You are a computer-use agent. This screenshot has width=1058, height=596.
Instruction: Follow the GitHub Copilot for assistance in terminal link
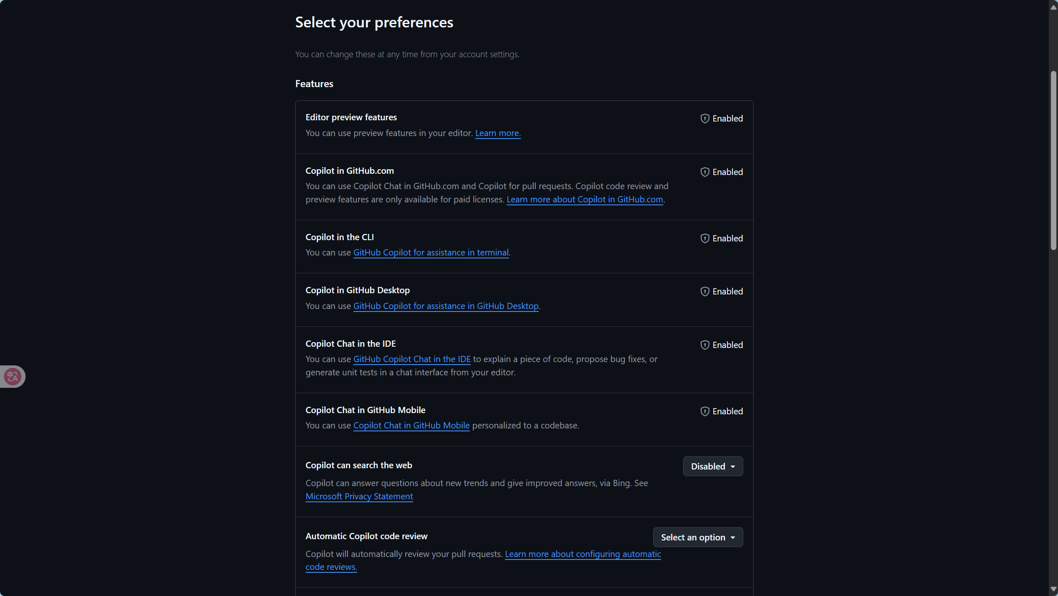(x=431, y=253)
